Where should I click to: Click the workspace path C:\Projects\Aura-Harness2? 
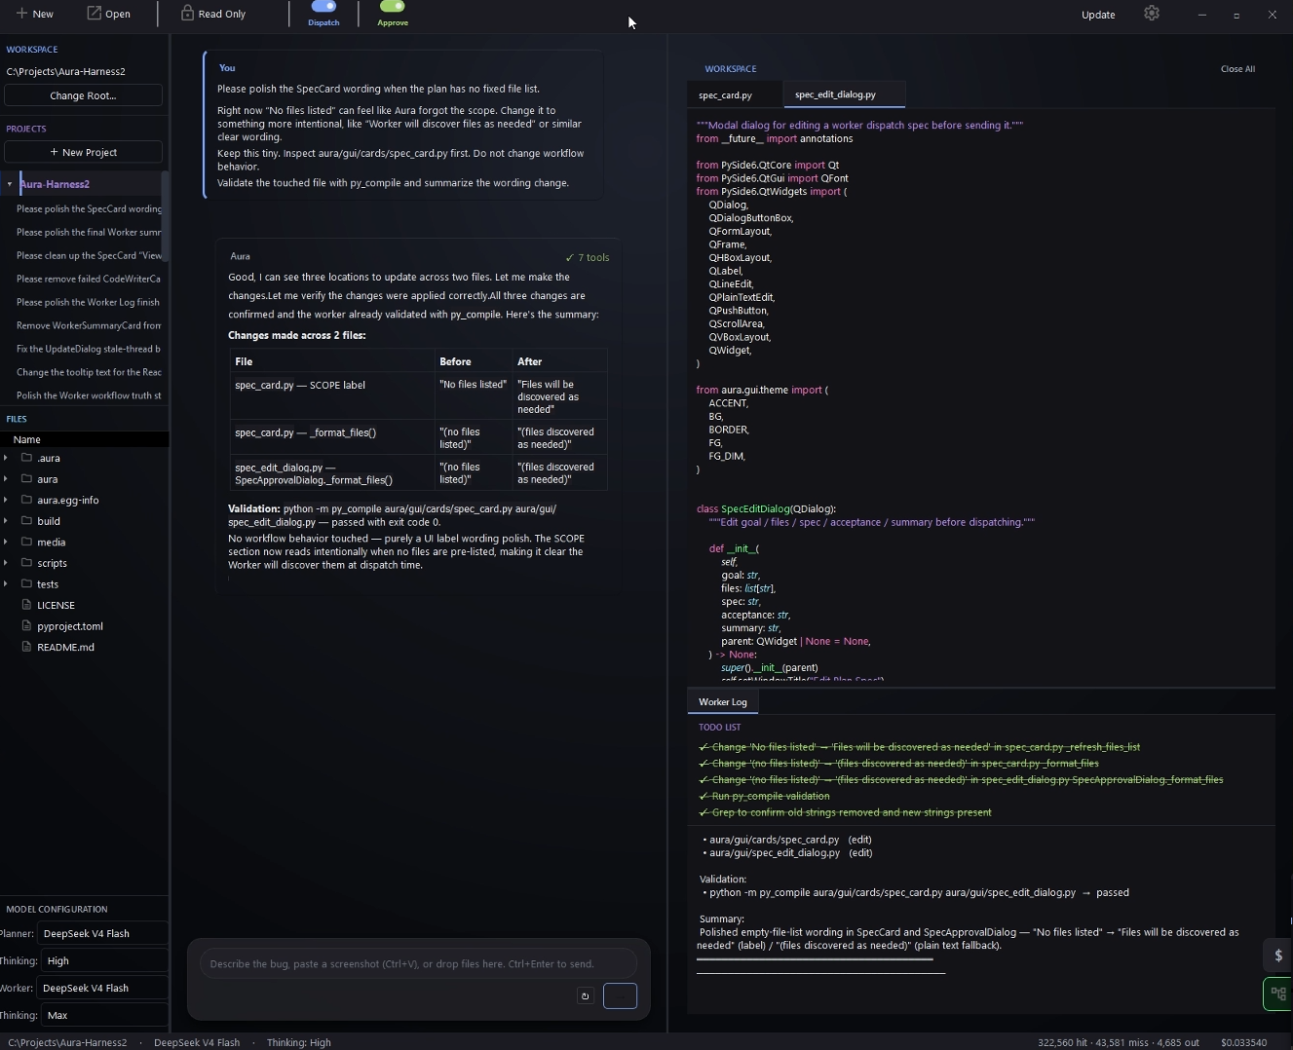(x=65, y=71)
